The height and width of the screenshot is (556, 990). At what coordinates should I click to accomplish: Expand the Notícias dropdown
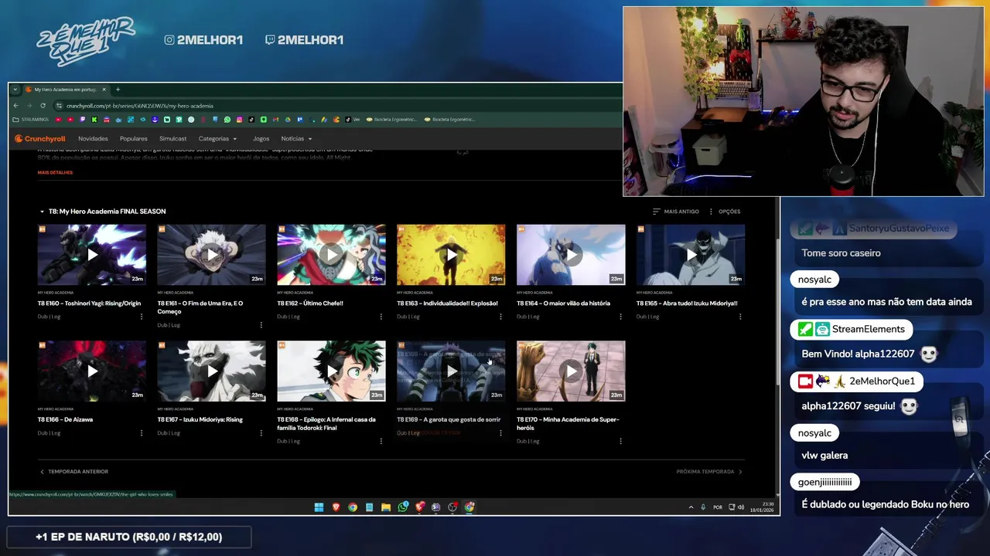pyautogui.click(x=296, y=139)
